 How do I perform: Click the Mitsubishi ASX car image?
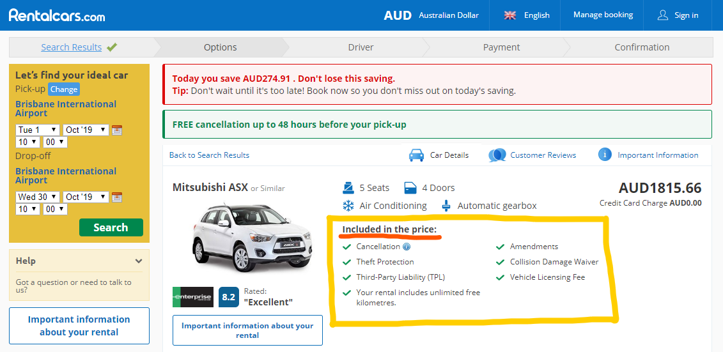click(x=252, y=238)
